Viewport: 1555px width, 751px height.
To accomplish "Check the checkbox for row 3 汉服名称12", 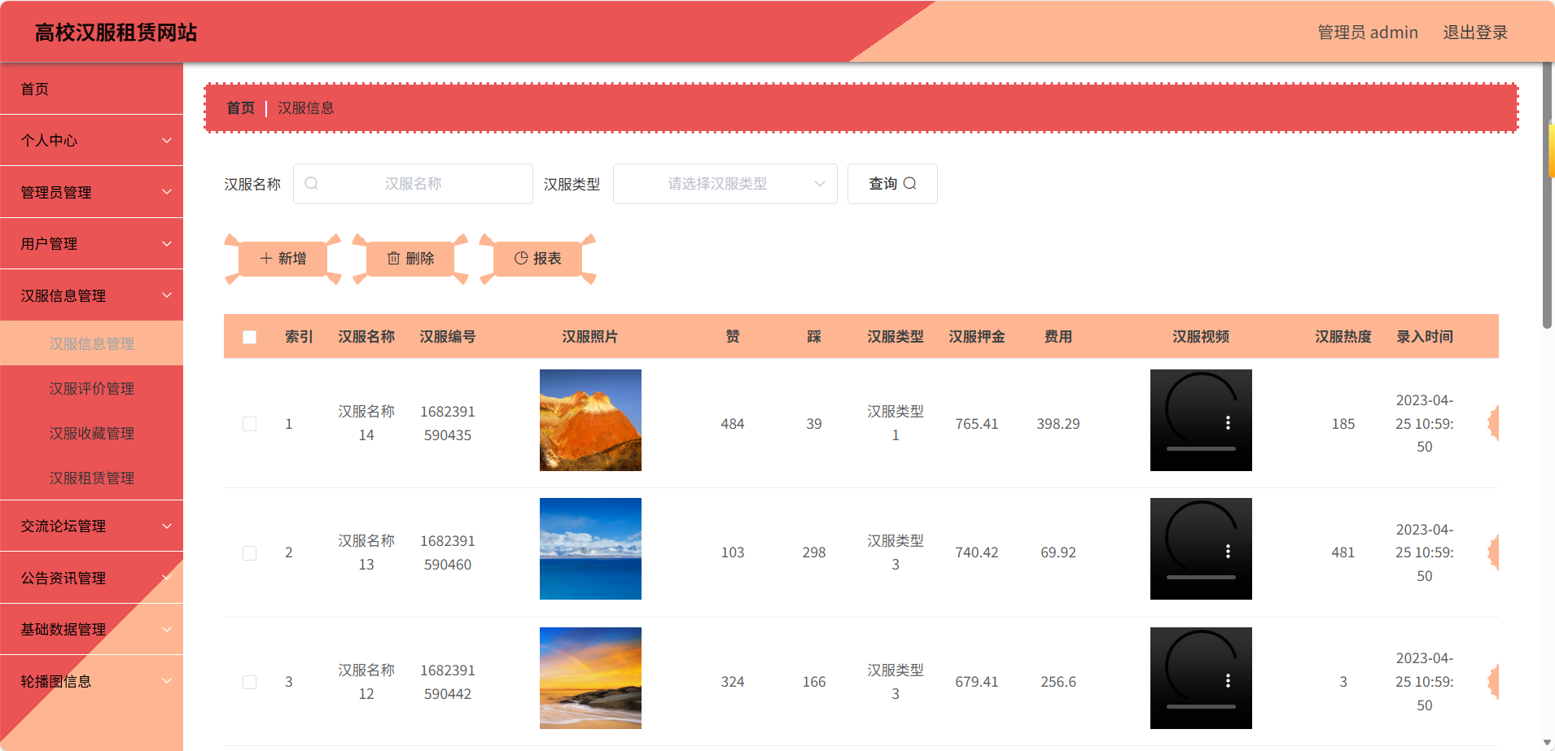I will (250, 682).
